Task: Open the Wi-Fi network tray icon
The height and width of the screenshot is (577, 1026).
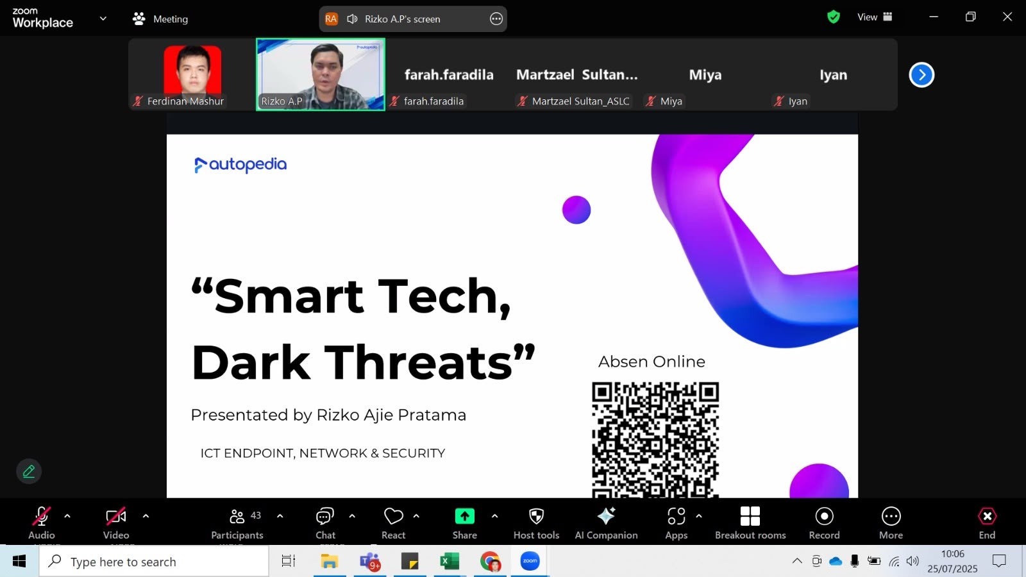Action: 894,562
